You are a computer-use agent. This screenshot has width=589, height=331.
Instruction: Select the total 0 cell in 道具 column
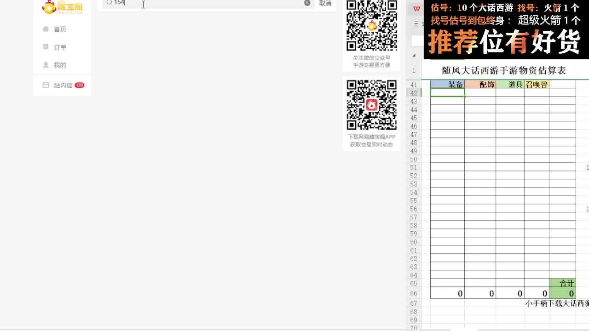pyautogui.click(x=510, y=293)
